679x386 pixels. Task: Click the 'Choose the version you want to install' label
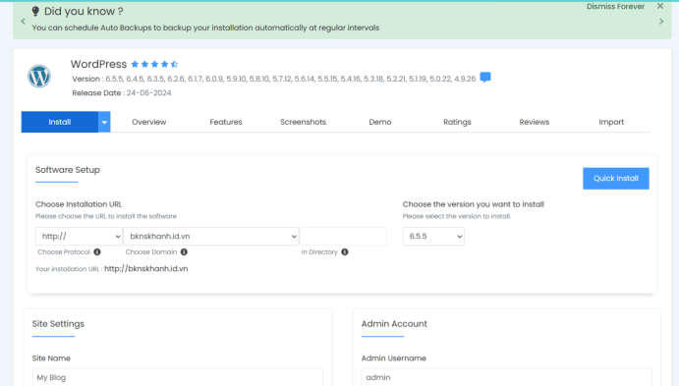point(474,204)
